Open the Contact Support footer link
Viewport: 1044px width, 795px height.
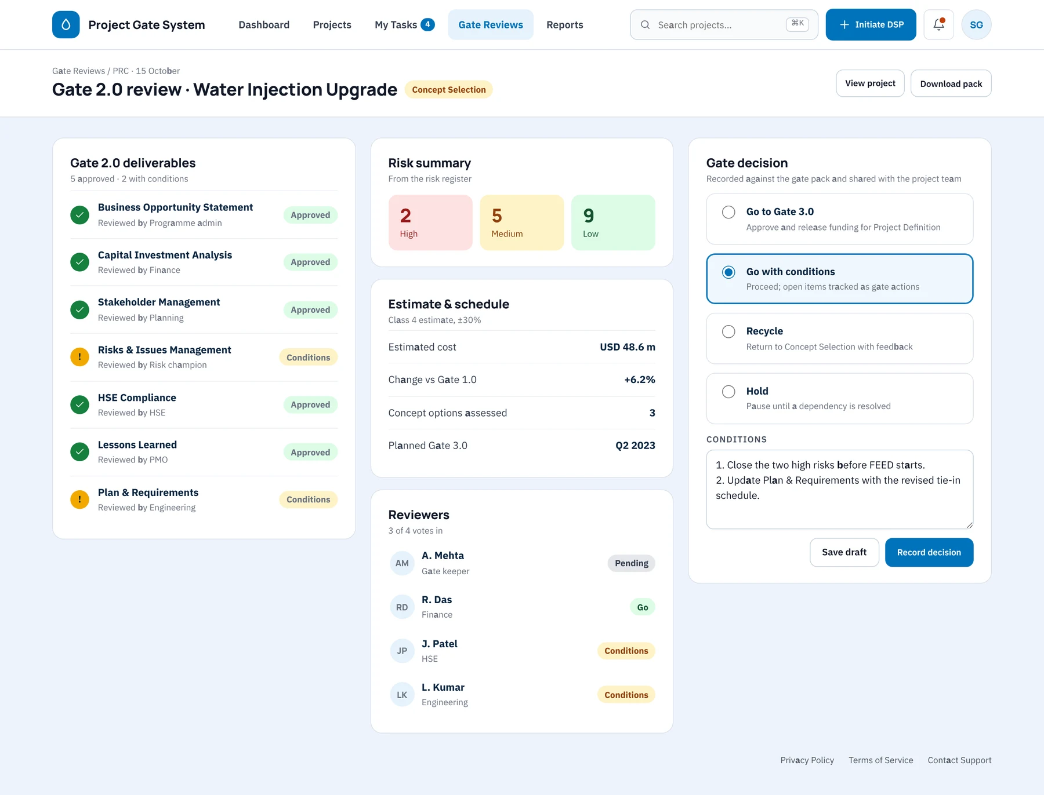pyautogui.click(x=959, y=760)
